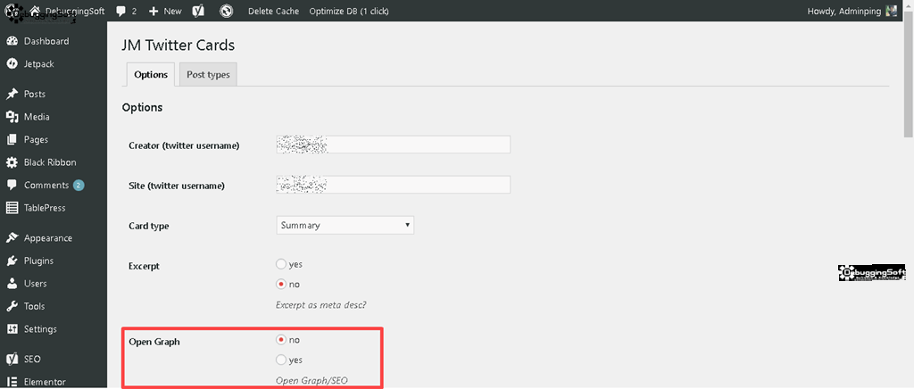The height and width of the screenshot is (389, 914).
Task: Open Plugins menu link
Action: (38, 261)
